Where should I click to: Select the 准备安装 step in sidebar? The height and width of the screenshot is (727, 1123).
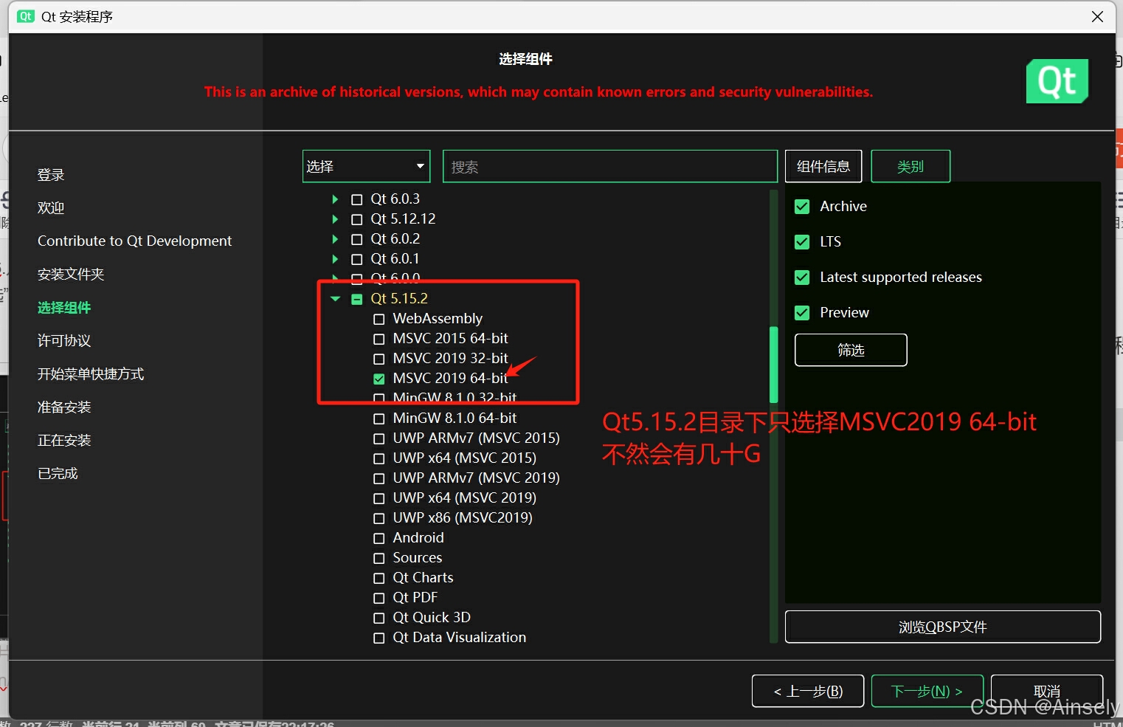coord(64,407)
